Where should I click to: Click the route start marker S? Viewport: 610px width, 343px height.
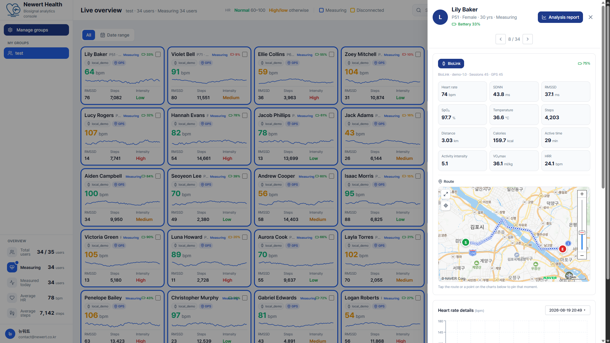pos(466,243)
